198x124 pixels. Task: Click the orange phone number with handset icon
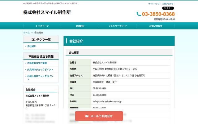156,14
